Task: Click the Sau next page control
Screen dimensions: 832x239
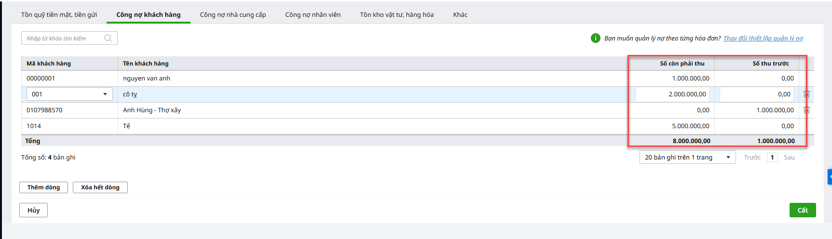Action: pyautogui.click(x=789, y=157)
